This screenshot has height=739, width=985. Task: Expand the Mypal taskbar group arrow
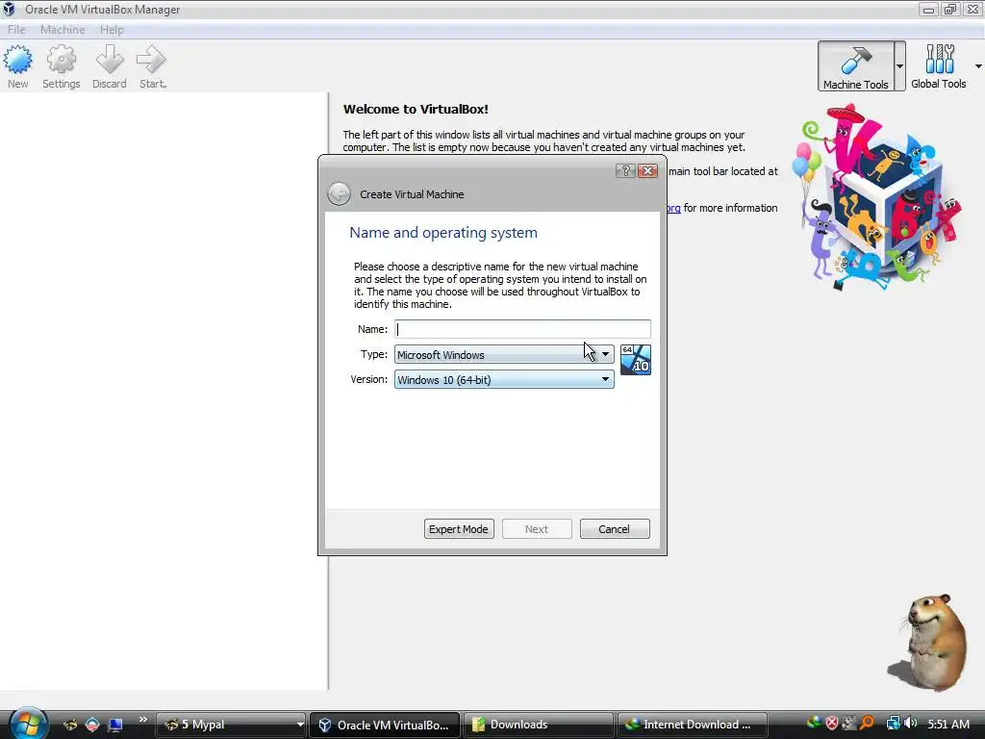pyautogui.click(x=300, y=725)
